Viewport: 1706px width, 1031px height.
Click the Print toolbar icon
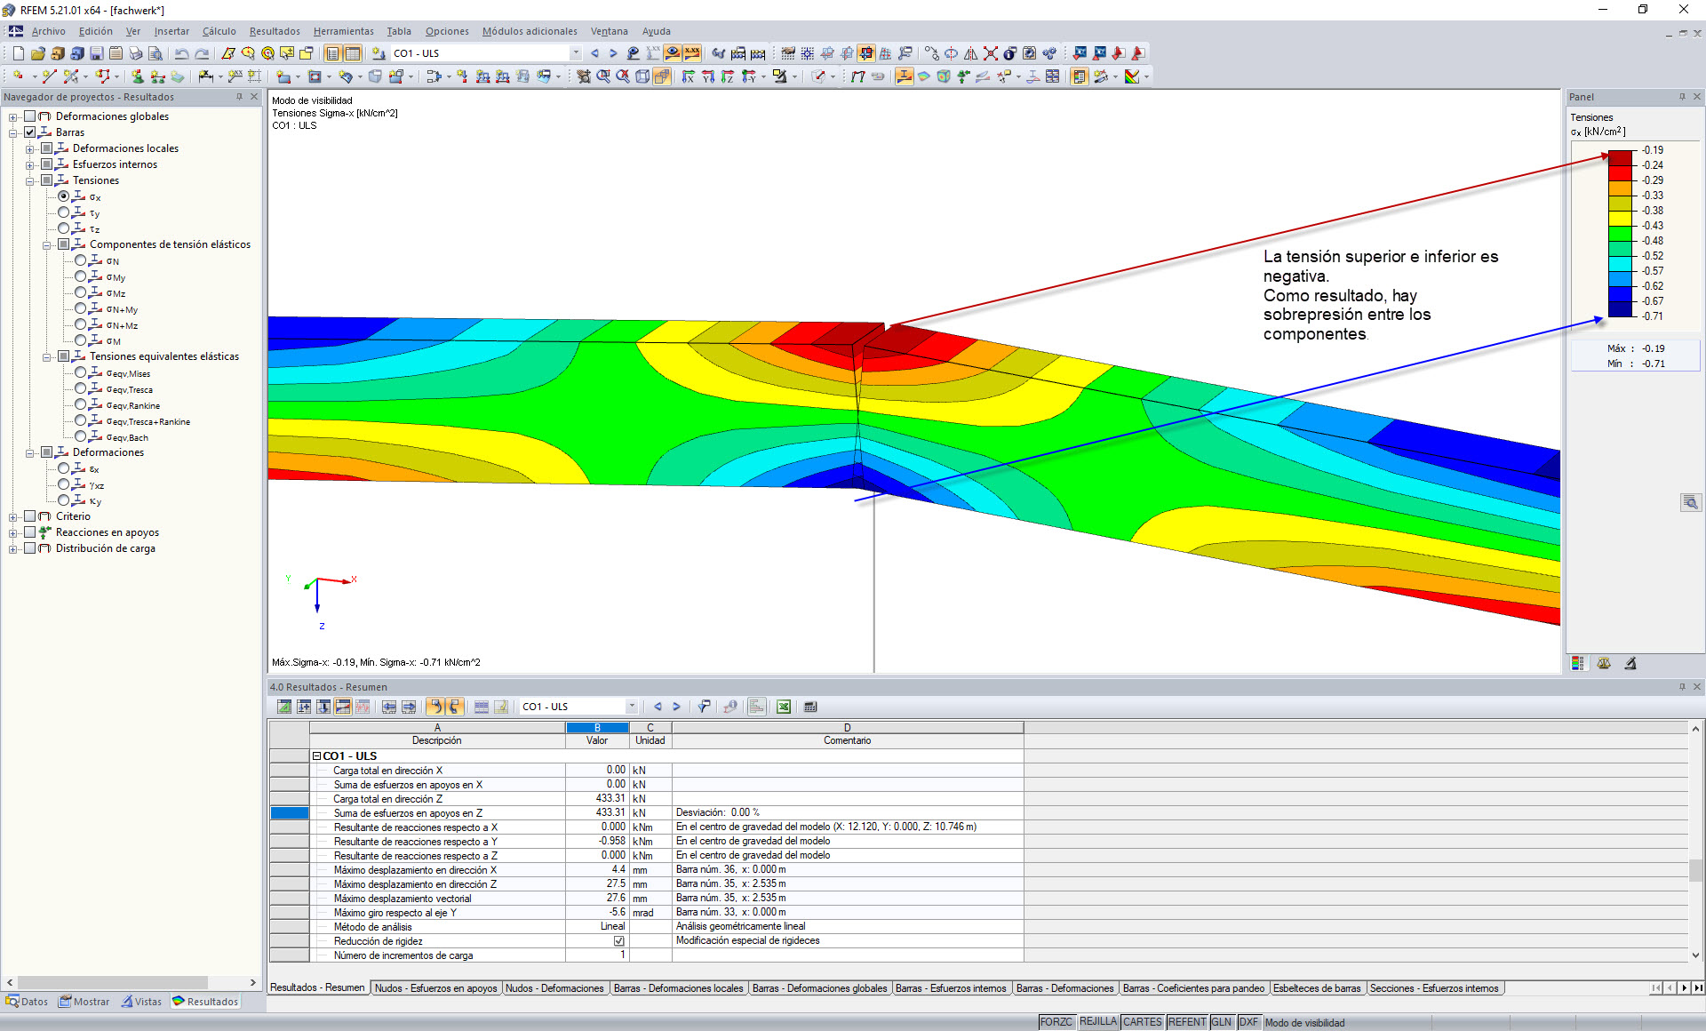pyautogui.click(x=136, y=53)
